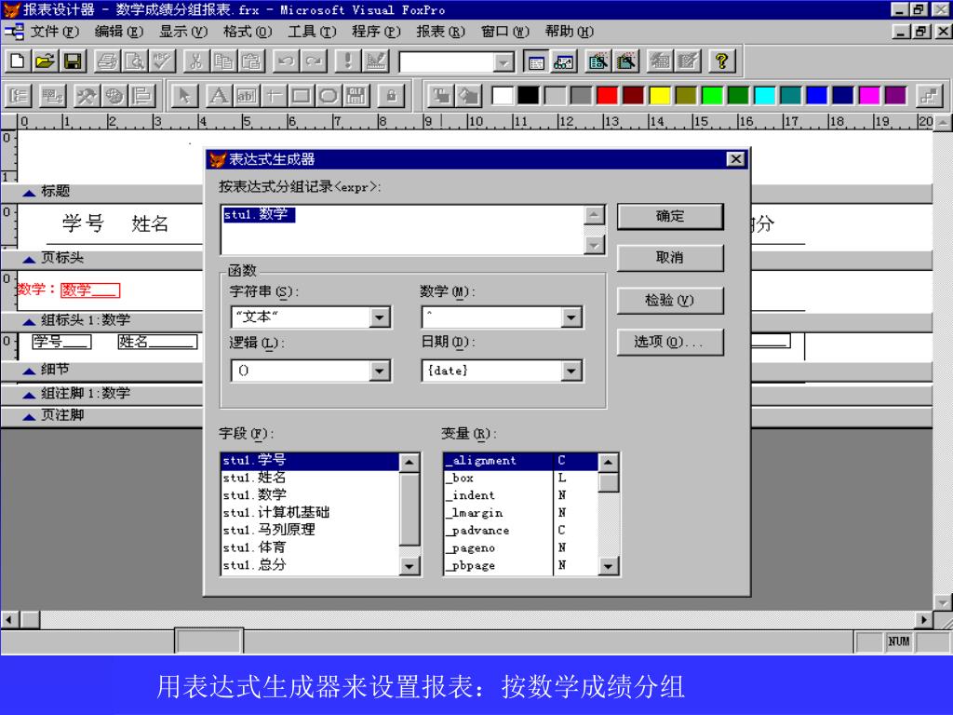Click the 取消 button
This screenshot has width=953, height=715.
tap(670, 258)
